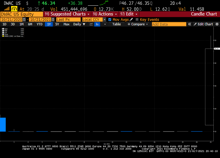Image resolution: width=220 pixels, height=158 pixels.
Task: Select the YTD range tab
Action: pos(39,24)
